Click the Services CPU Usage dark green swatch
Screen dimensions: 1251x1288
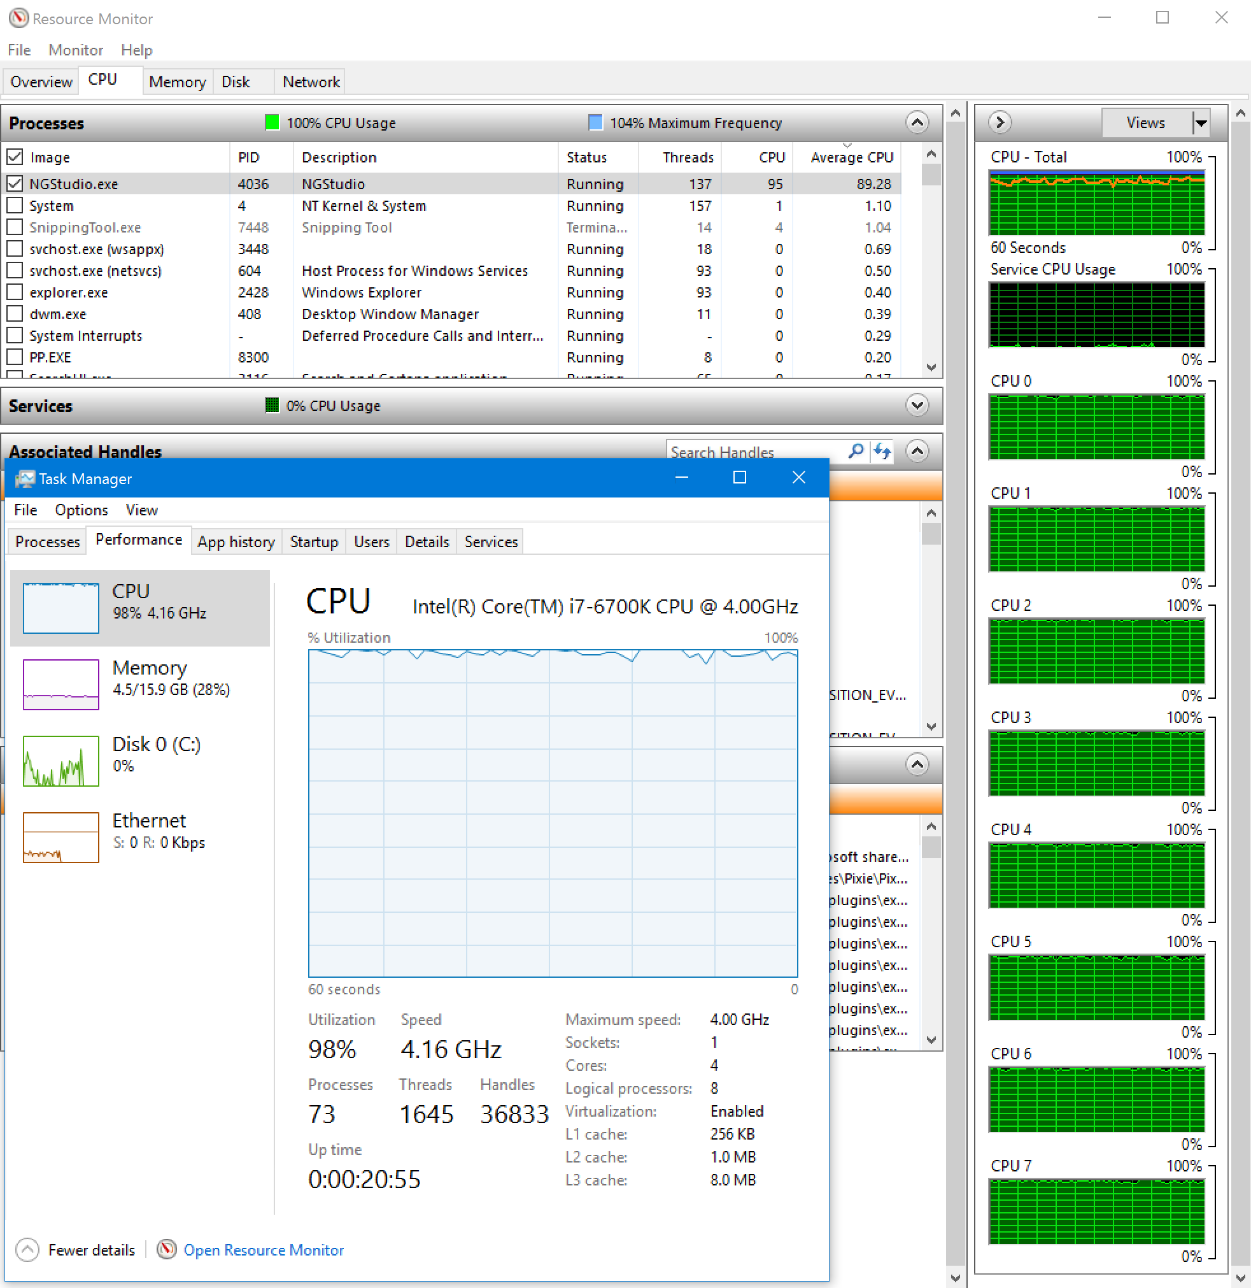click(x=272, y=405)
